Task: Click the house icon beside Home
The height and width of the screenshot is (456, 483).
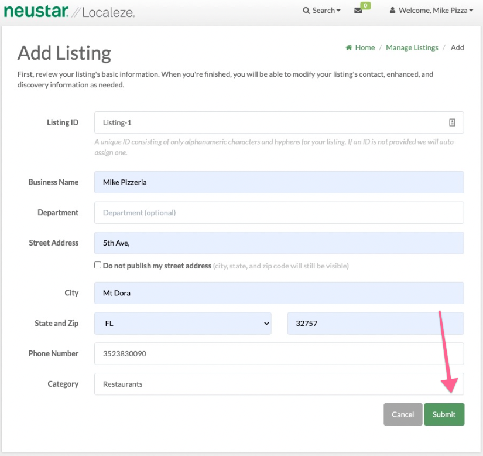Action: [349, 47]
